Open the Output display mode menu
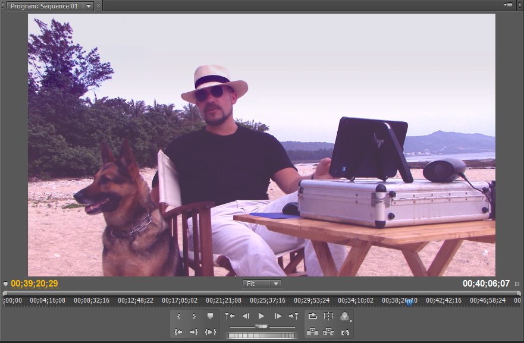The width and height of the screenshot is (524, 343). 345,316
